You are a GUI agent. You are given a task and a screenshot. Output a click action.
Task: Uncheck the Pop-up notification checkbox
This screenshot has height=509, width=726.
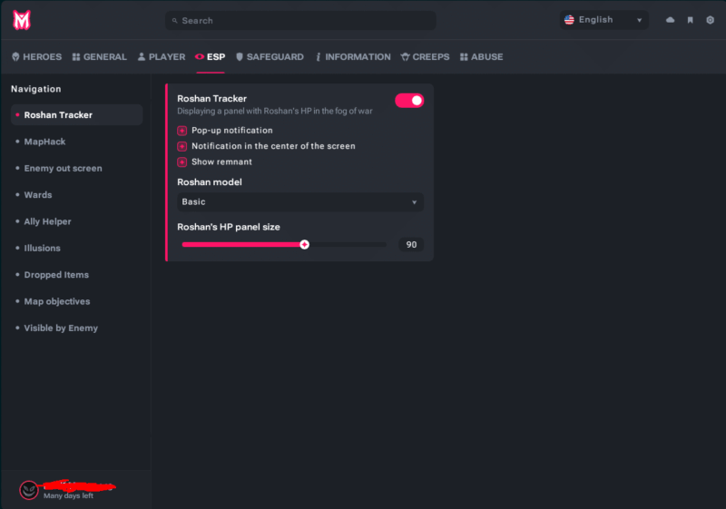pyautogui.click(x=182, y=131)
